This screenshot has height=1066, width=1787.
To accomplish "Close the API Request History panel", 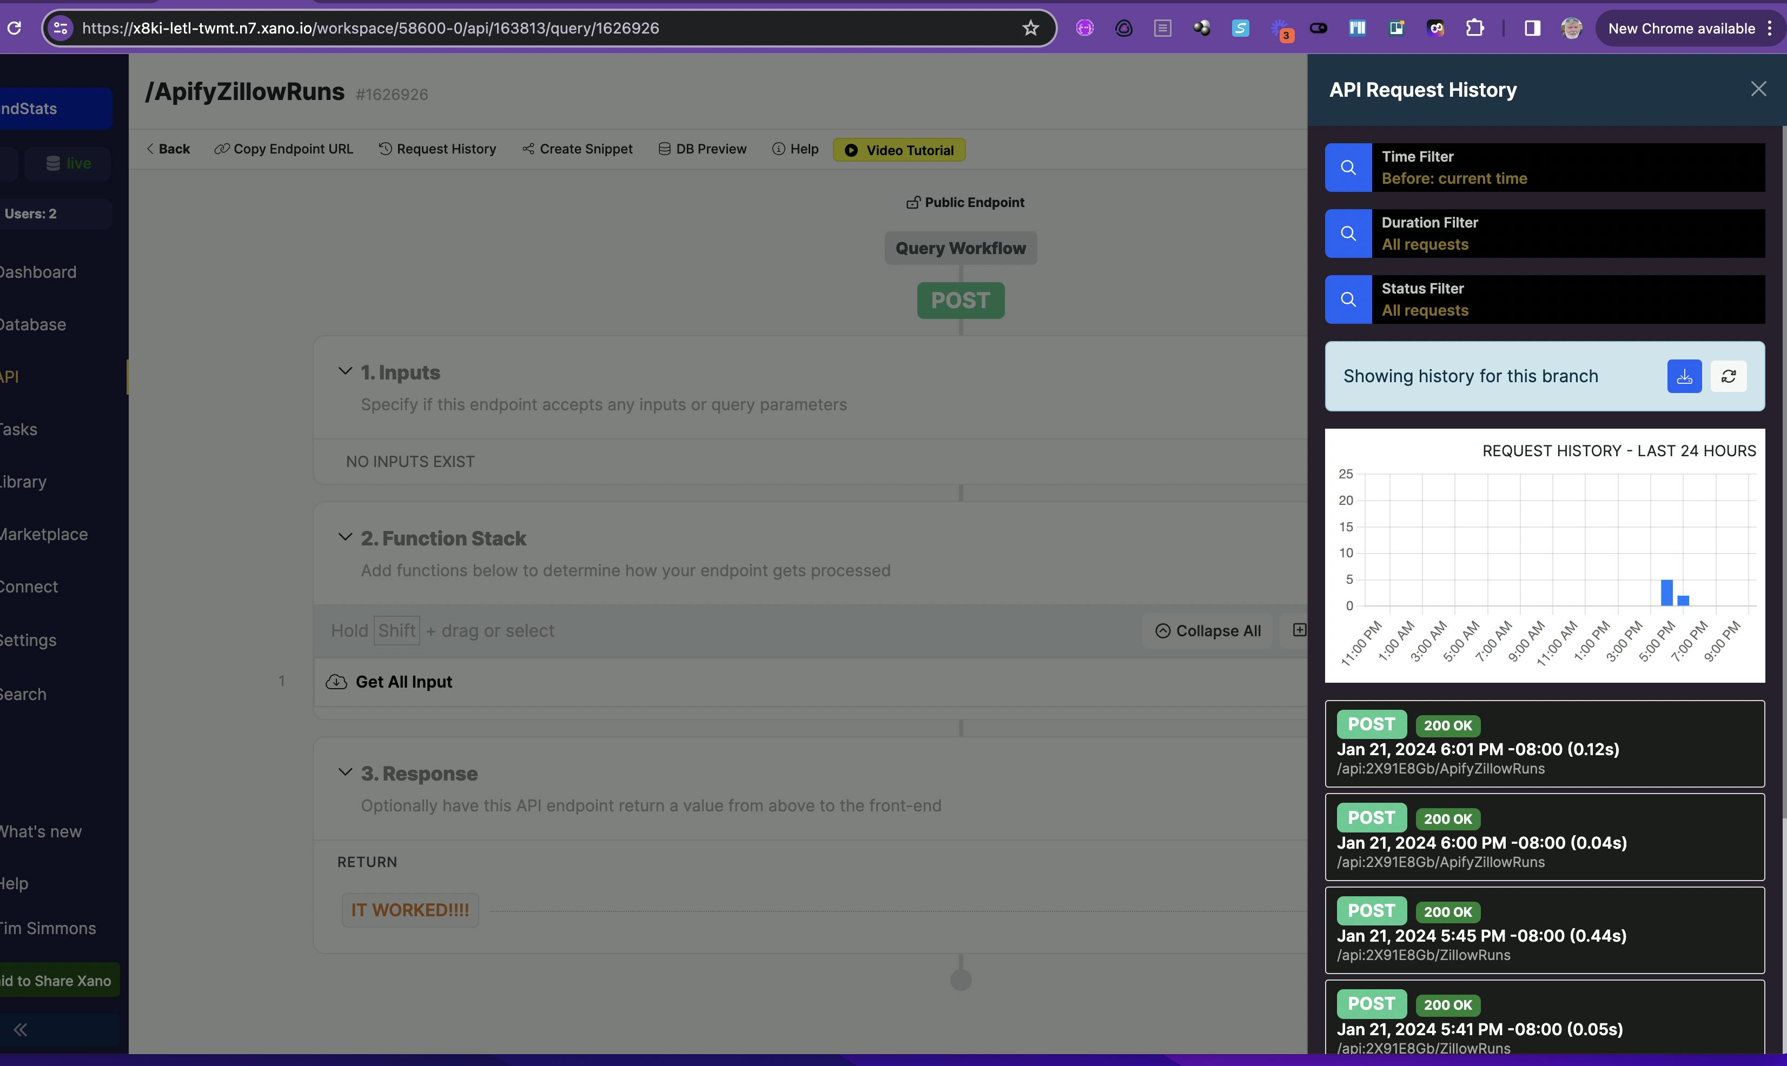I will (1758, 89).
